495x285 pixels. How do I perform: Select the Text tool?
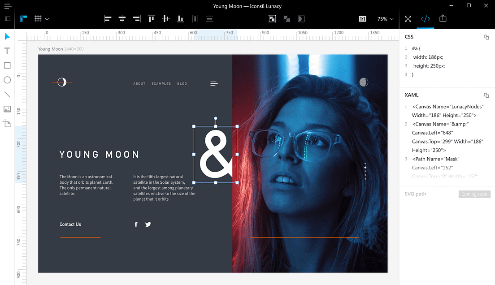pos(7,51)
